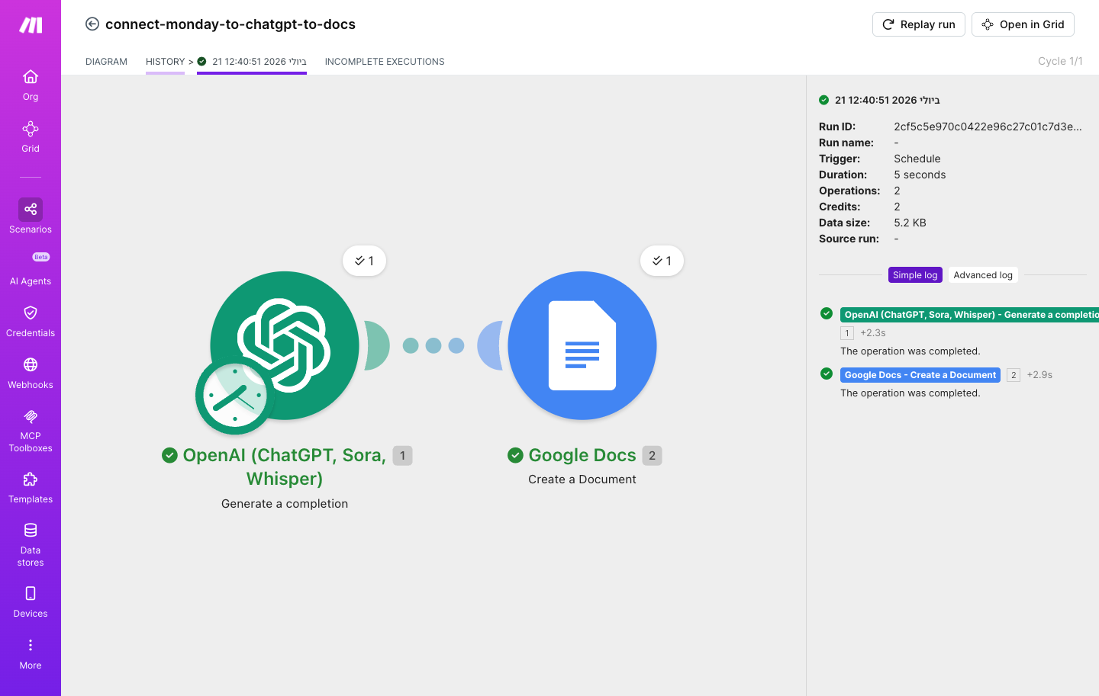This screenshot has width=1099, height=696.
Task: Click the run status check in the details panel header
Action: [824, 100]
